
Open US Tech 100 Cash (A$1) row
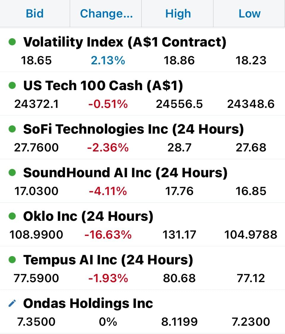click(142, 94)
